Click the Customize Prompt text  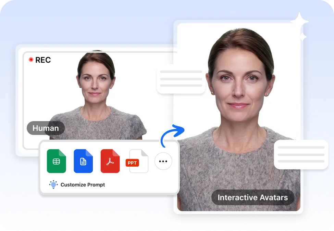[82, 184]
